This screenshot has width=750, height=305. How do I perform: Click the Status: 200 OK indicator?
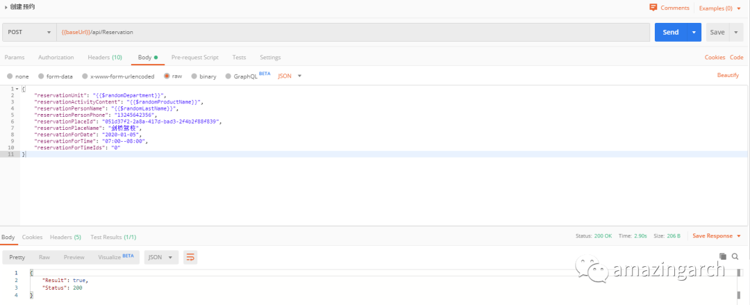coord(594,236)
